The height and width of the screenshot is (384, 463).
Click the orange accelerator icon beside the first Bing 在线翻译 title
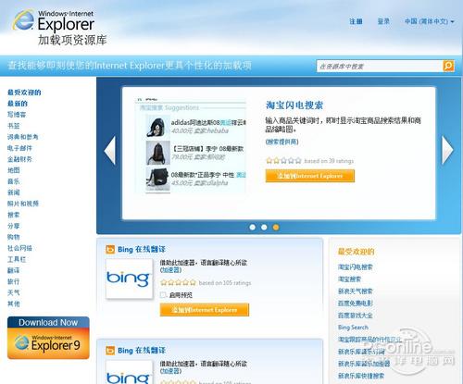point(110,249)
